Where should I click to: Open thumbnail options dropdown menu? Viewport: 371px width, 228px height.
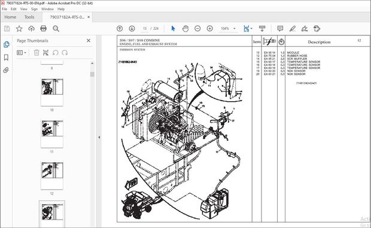22,53
